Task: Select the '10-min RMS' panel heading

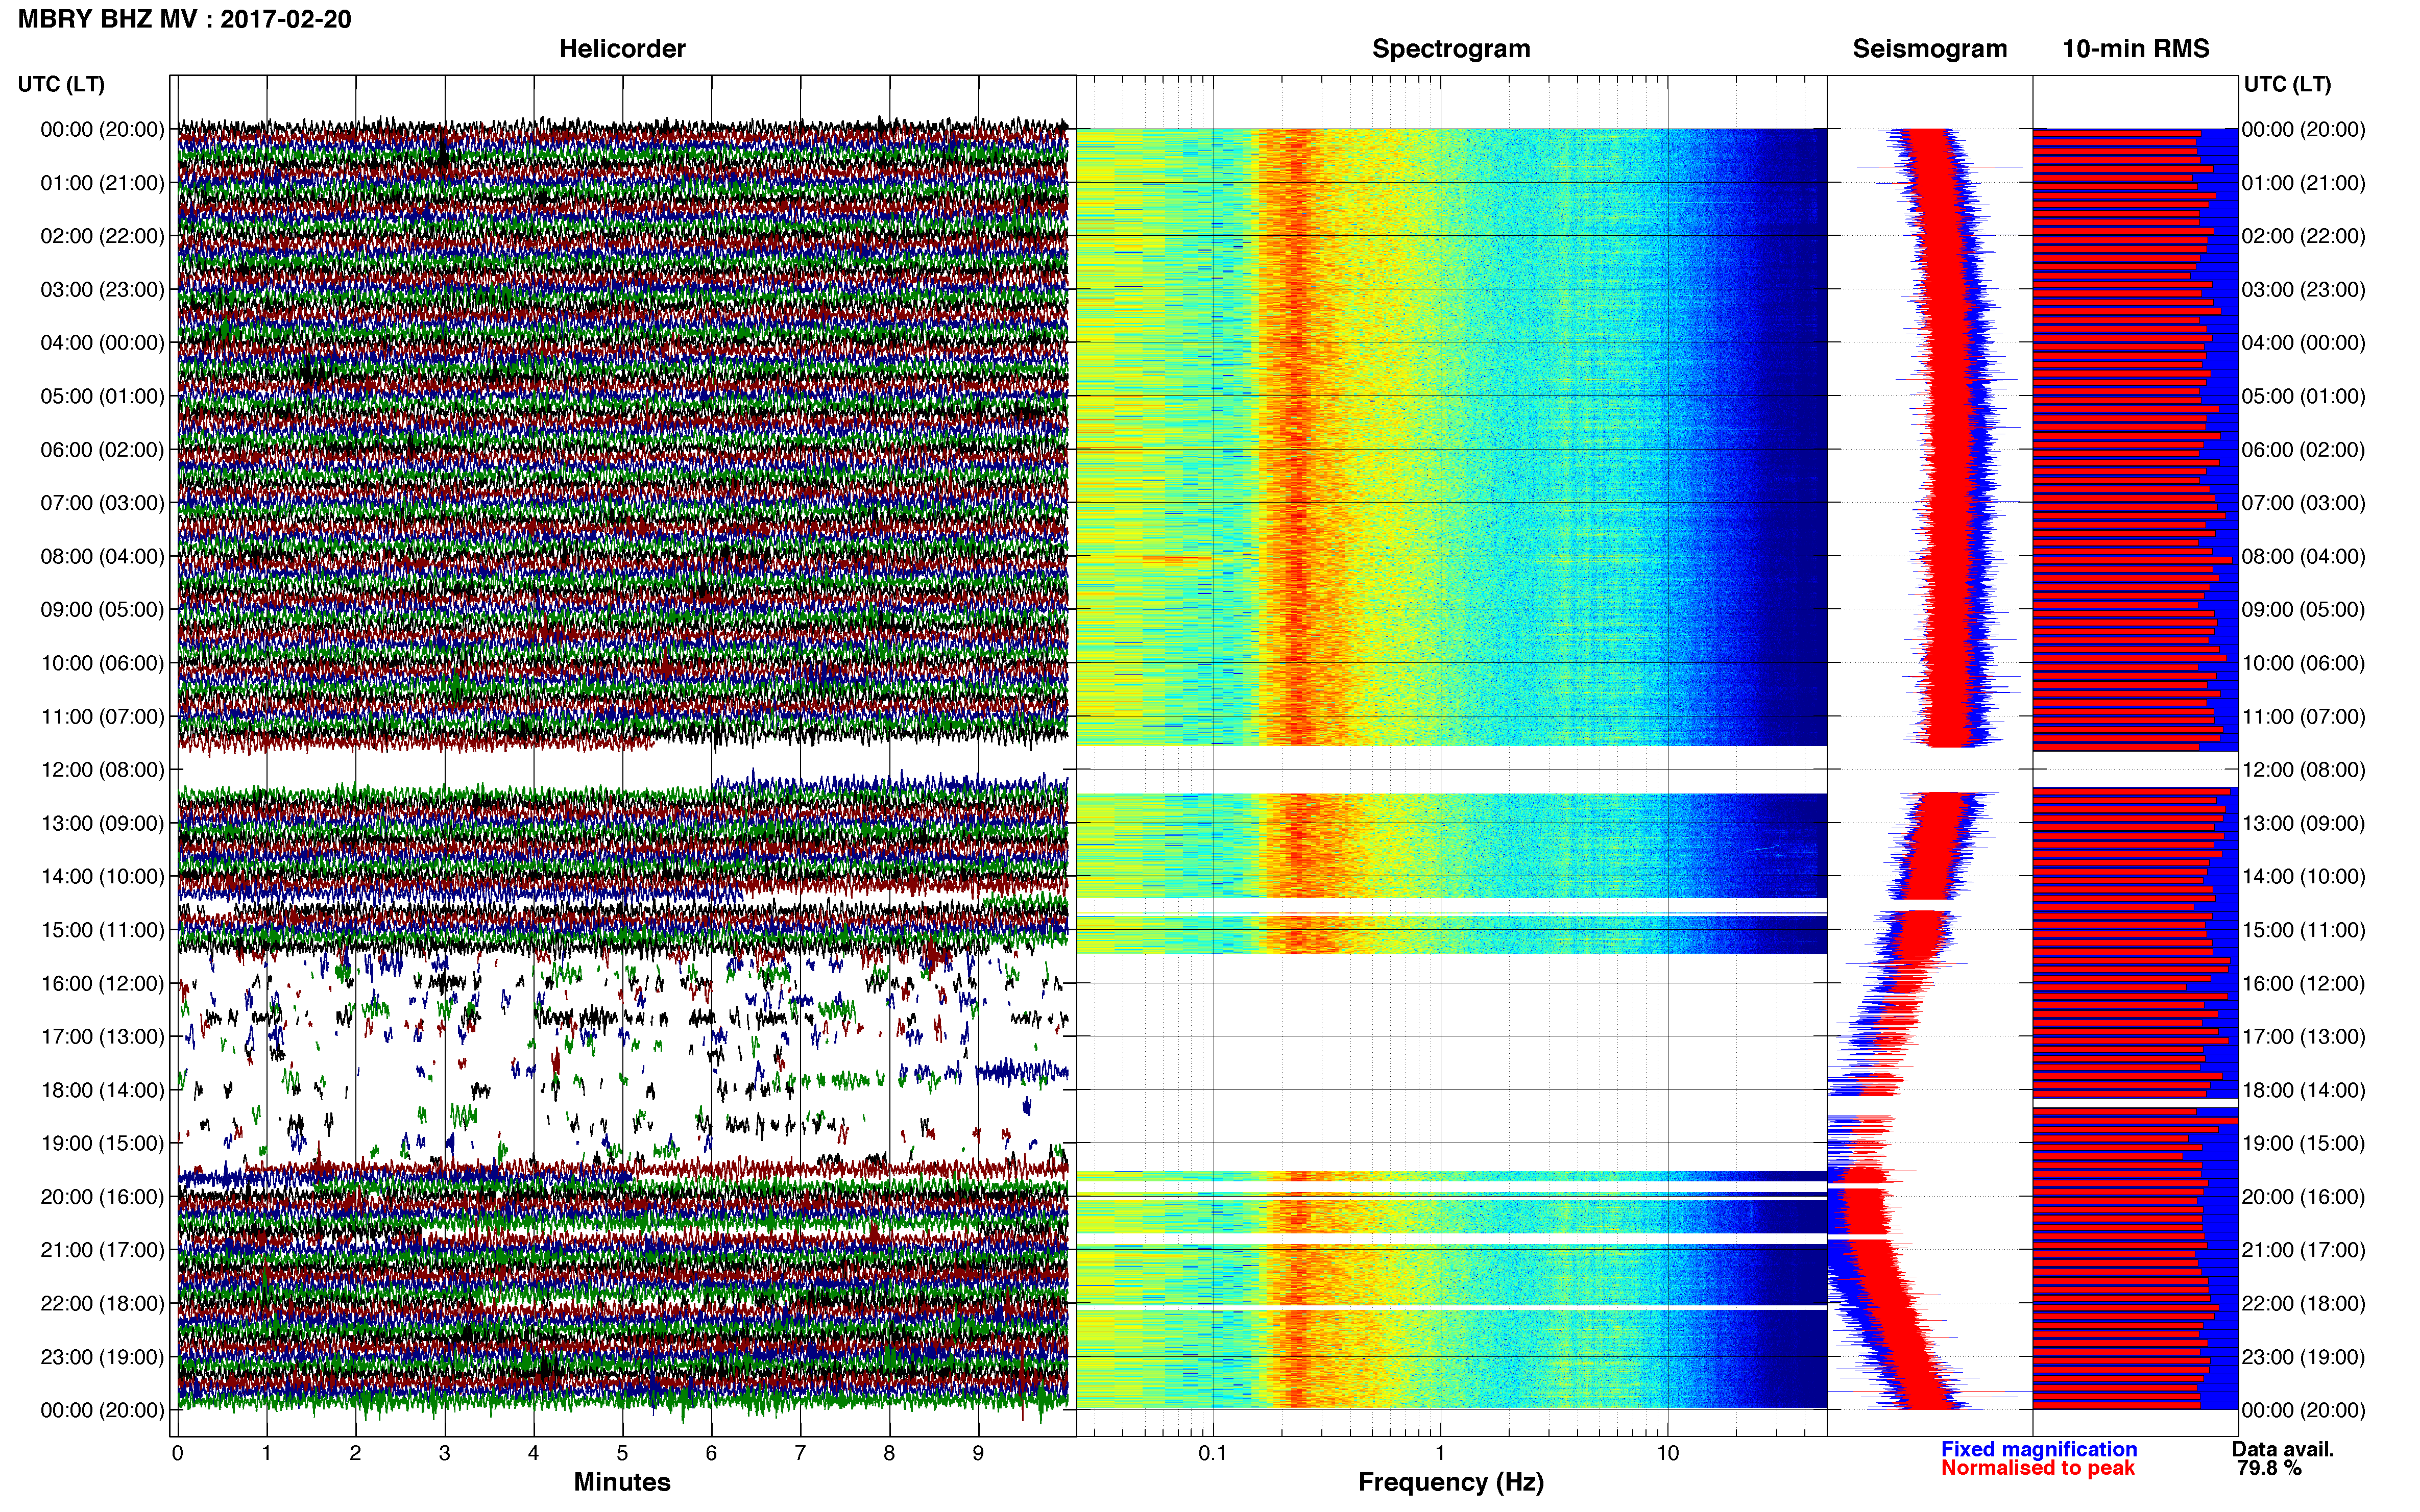Action: [2136, 49]
